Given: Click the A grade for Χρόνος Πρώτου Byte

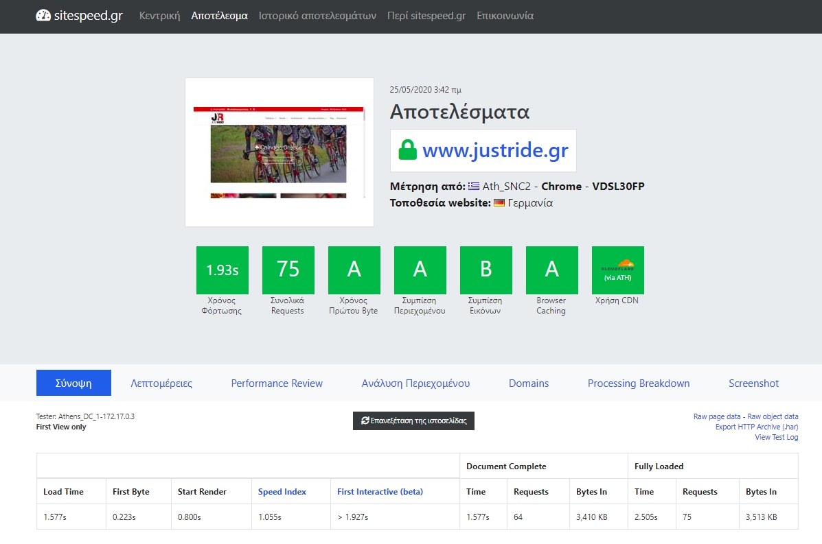Looking at the screenshot, I should 354,270.
